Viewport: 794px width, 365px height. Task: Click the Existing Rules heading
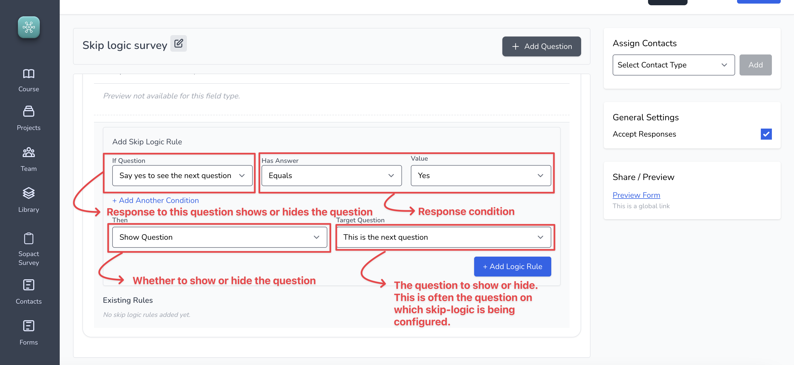point(128,300)
